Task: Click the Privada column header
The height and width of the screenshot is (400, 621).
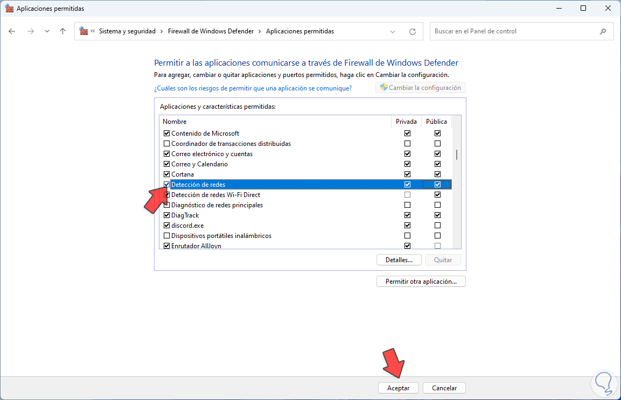Action: 406,122
